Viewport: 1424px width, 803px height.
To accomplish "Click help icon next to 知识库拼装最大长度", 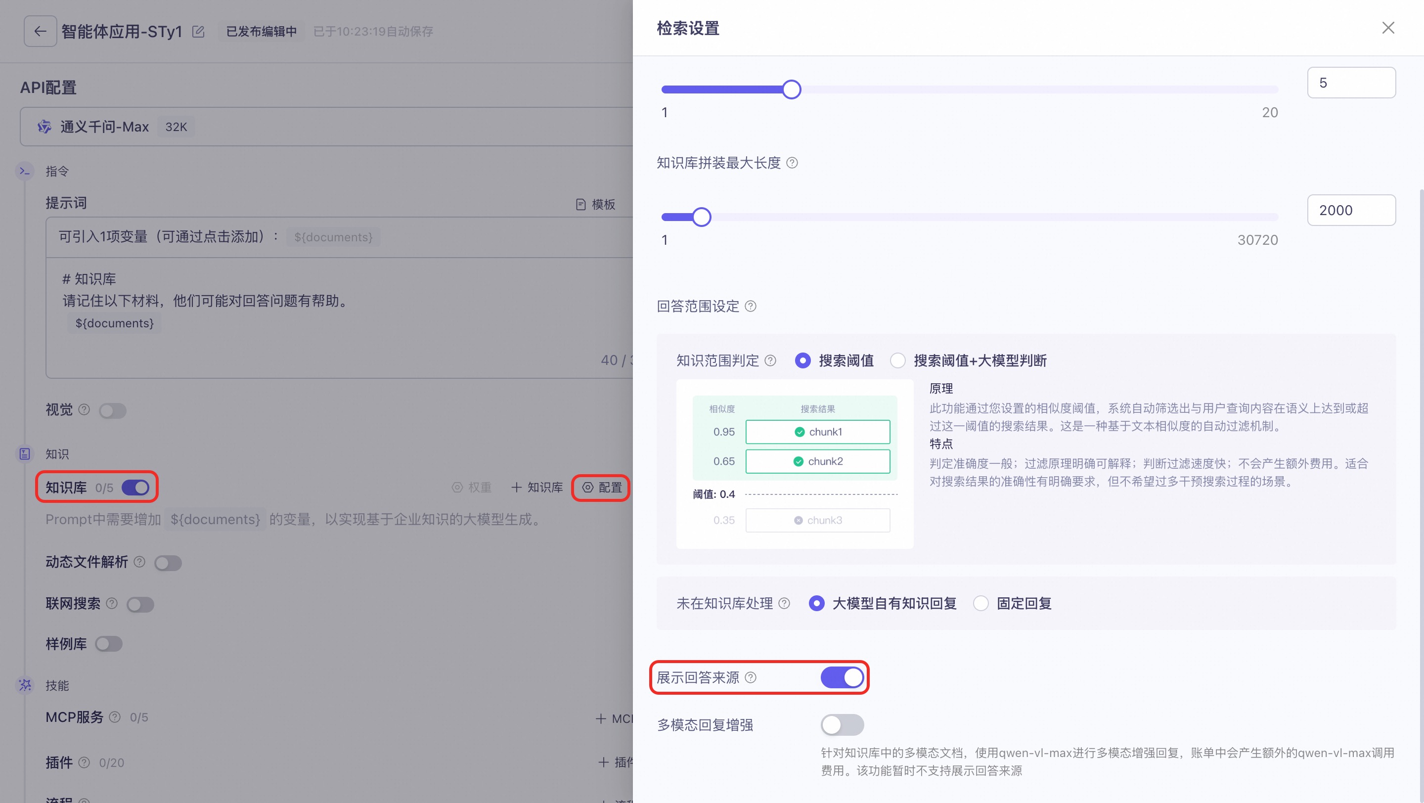I will coord(792,163).
